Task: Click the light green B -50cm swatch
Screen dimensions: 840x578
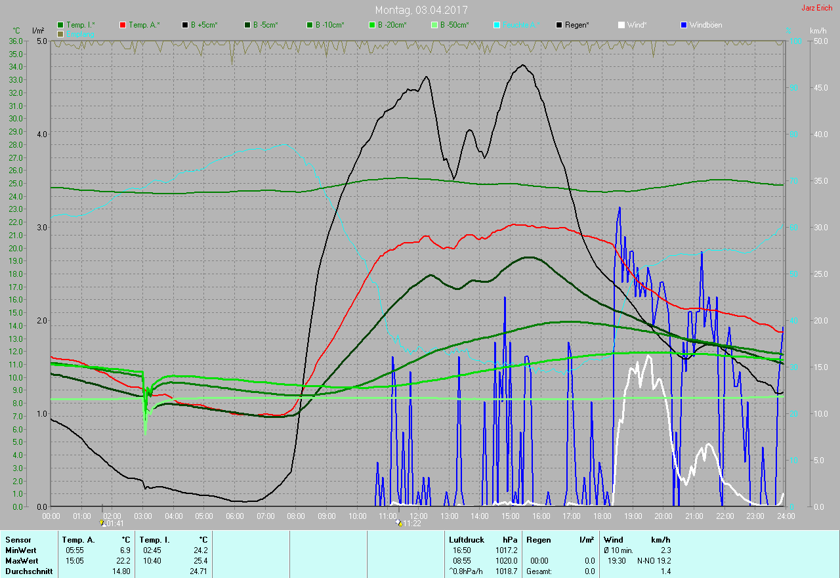Action: click(x=434, y=25)
